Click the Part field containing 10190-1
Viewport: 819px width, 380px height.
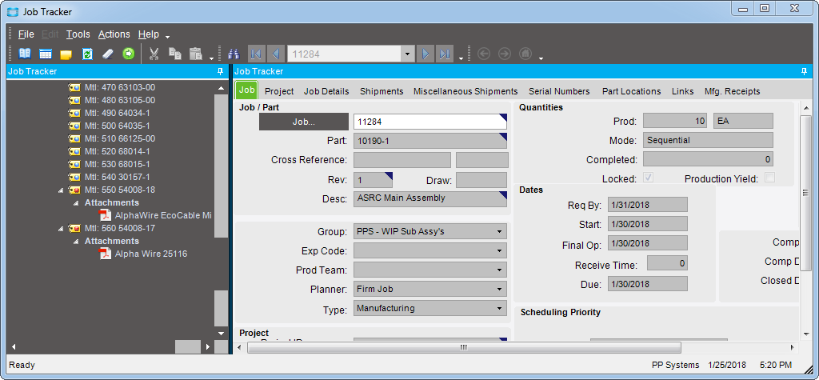coord(429,141)
